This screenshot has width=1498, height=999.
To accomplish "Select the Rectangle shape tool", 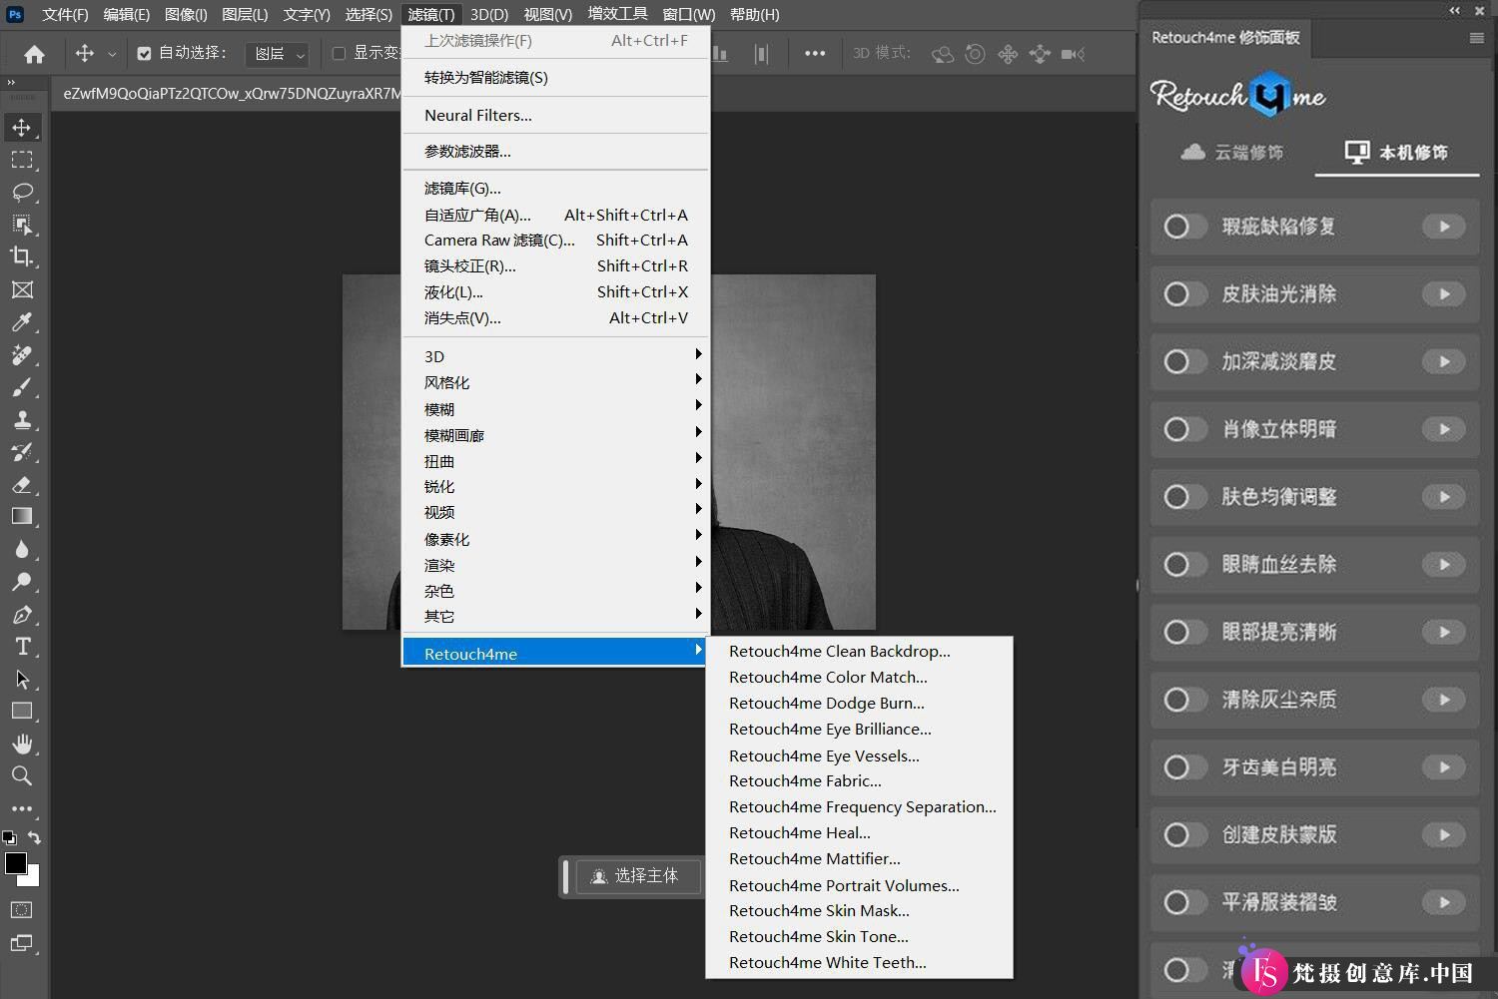I will click(x=22, y=711).
